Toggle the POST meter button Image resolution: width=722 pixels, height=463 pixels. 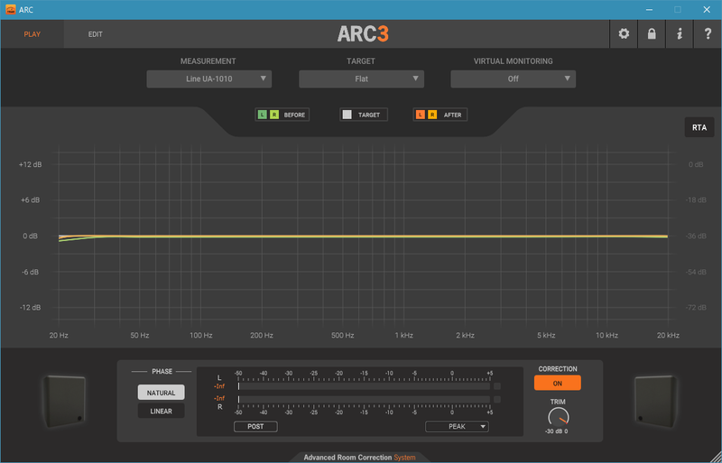(x=255, y=427)
